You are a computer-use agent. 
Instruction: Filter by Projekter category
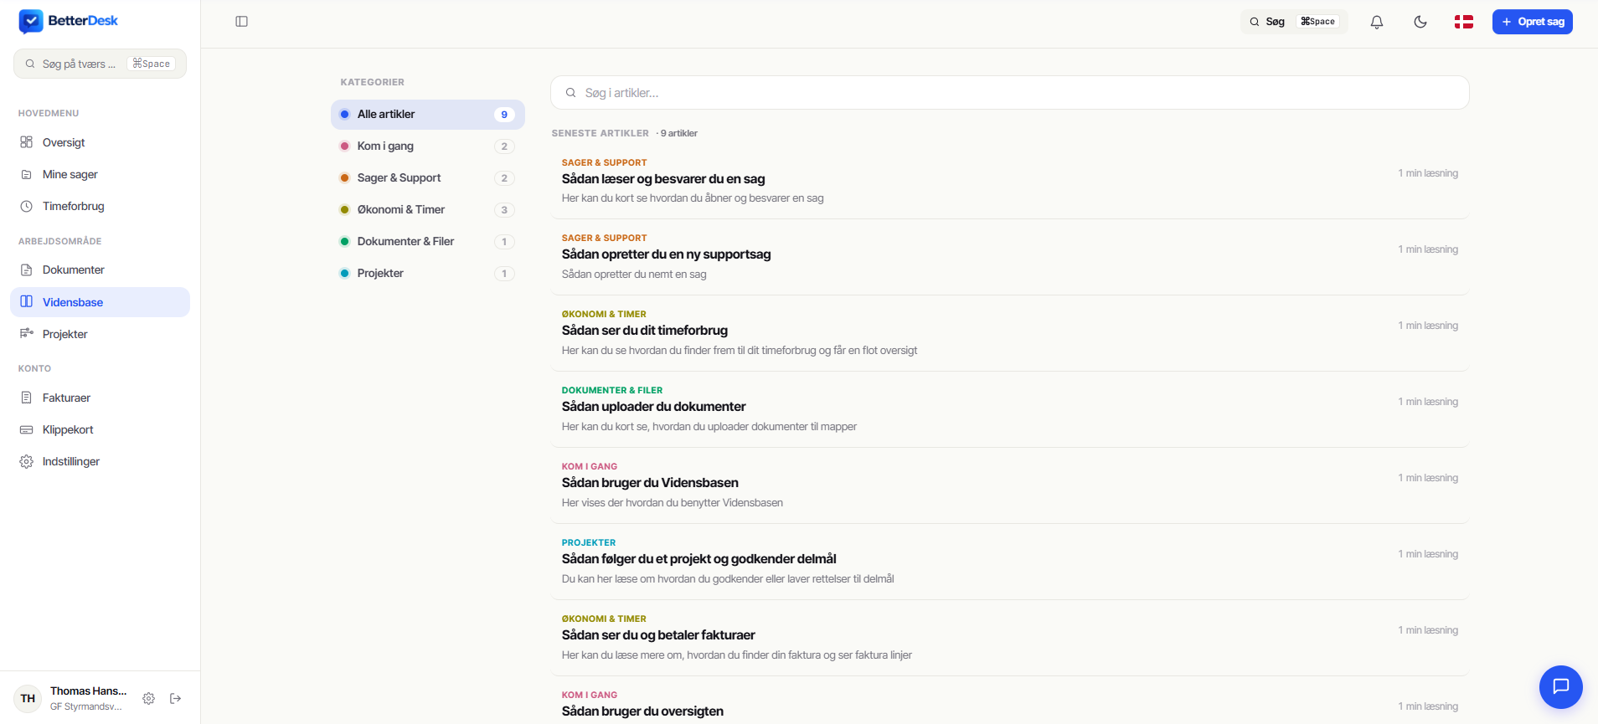[x=428, y=274]
